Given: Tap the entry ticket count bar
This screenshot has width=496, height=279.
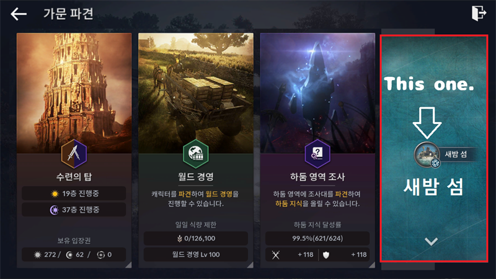Looking at the screenshot, I should click(74, 255).
